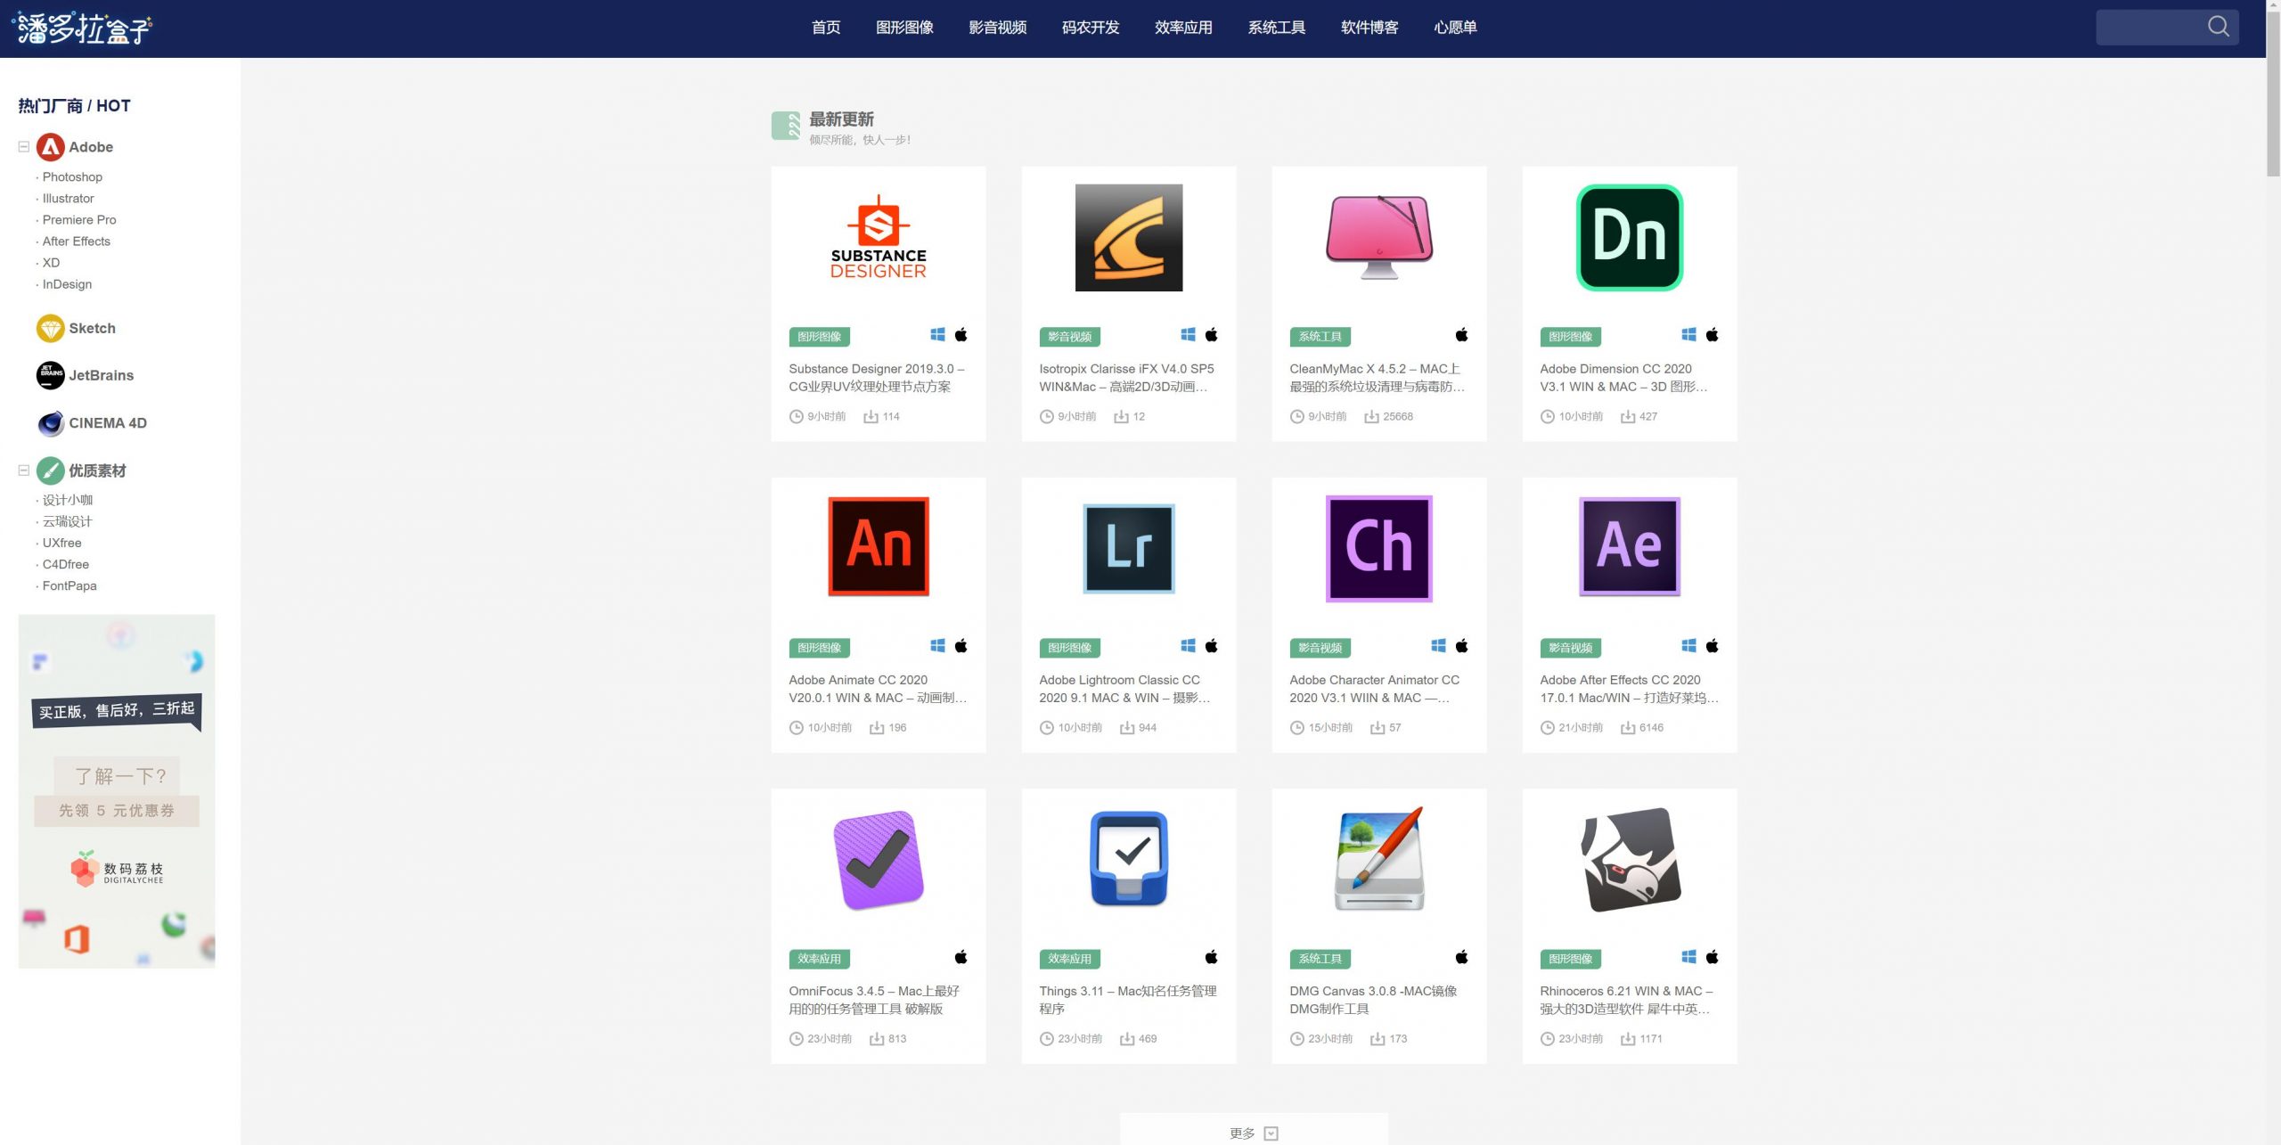Open the Lightroom Lr icon

click(1129, 548)
